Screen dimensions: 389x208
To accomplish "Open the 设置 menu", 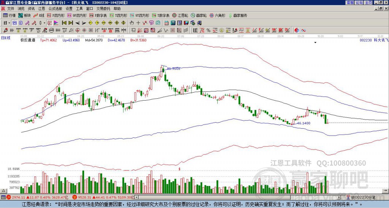I will point(69,8).
